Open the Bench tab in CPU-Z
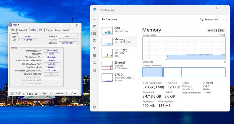Viewport: 234px width, 124px height. (x=58, y=30)
